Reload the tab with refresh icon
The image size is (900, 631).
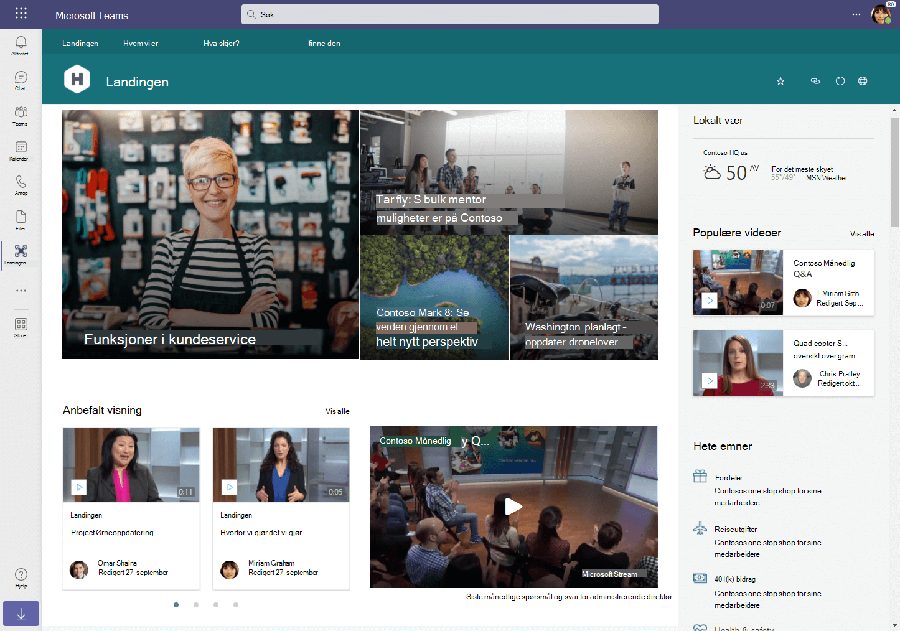coord(840,81)
